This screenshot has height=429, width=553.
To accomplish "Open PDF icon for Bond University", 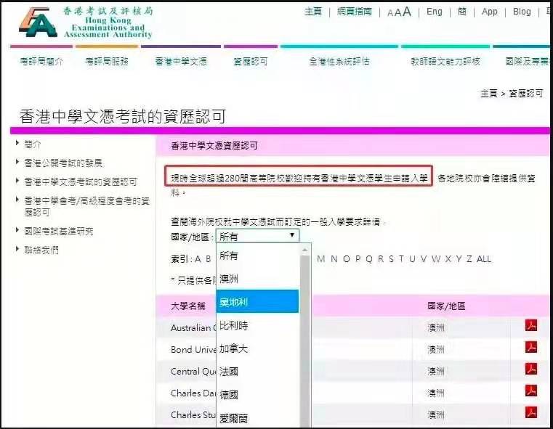I will (531, 348).
